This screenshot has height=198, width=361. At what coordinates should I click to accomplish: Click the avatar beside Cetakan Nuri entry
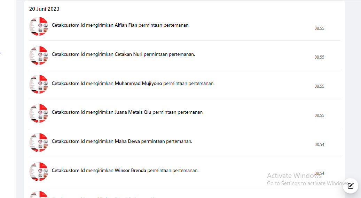point(39,55)
